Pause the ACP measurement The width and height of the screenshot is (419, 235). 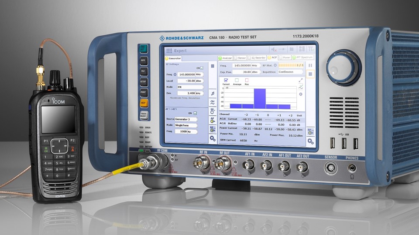tap(310, 65)
